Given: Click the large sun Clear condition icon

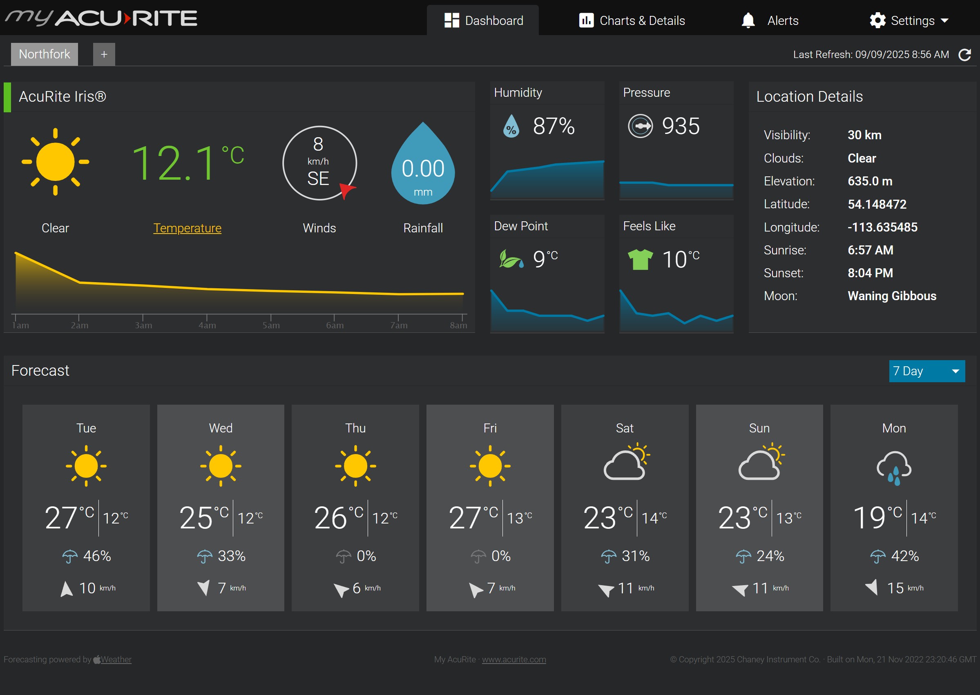Looking at the screenshot, I should (x=55, y=162).
